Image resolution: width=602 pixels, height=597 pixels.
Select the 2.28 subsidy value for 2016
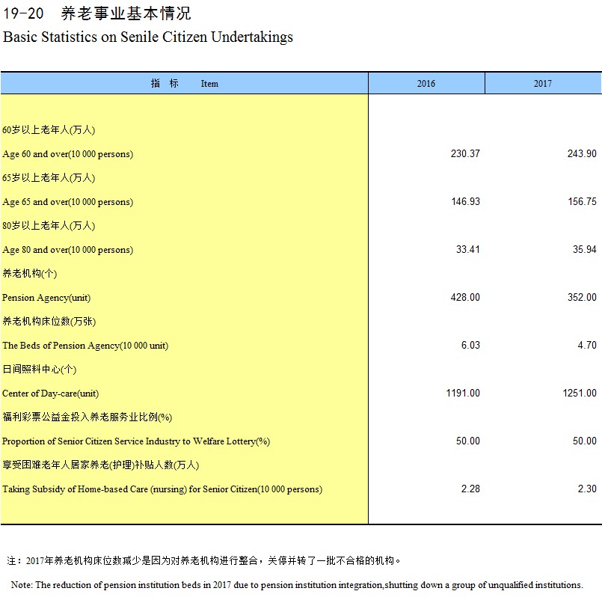click(x=470, y=489)
